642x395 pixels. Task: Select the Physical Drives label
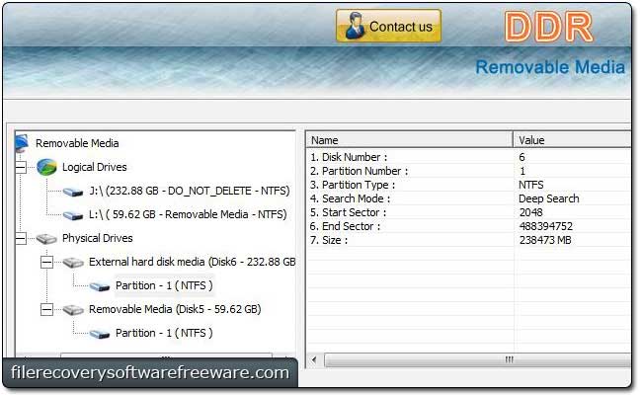click(98, 238)
